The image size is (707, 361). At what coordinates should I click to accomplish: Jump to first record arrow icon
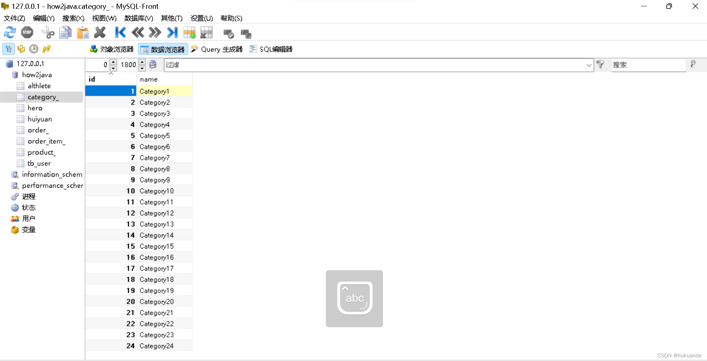click(x=120, y=33)
